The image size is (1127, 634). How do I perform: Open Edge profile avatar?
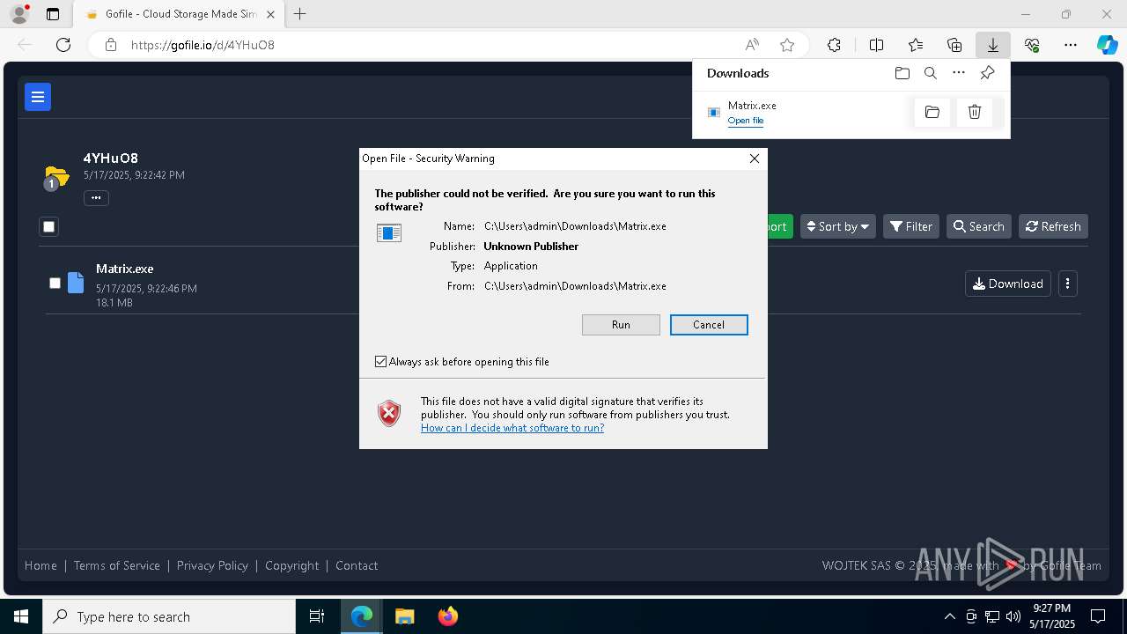point(18,14)
